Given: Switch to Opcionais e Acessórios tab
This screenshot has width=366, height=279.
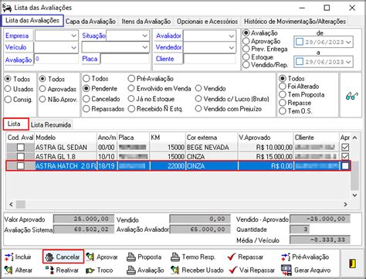Looking at the screenshot, I should tap(208, 22).
